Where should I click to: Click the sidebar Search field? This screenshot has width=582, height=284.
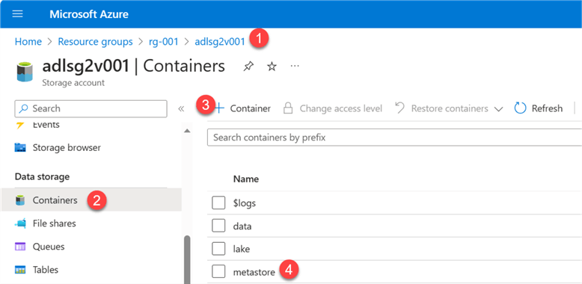click(91, 108)
